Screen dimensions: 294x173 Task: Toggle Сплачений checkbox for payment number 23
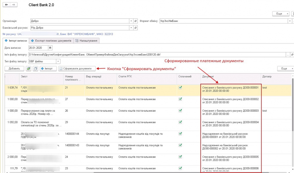(180, 168)
